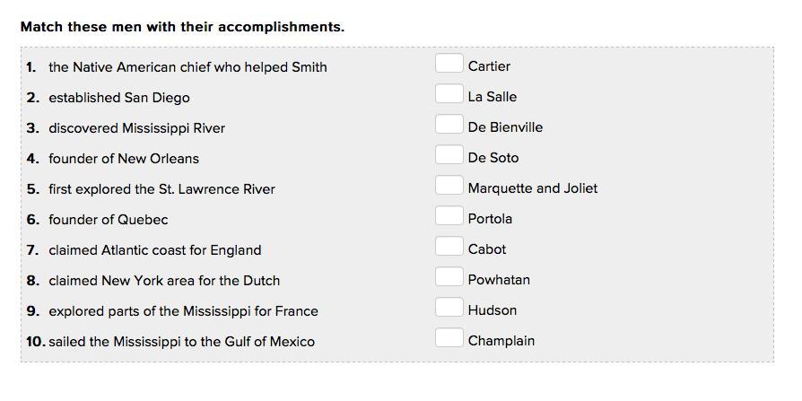The width and height of the screenshot is (802, 401).
Task: Click 'claimed Atlantic coast for England' clue
Action: (x=155, y=250)
